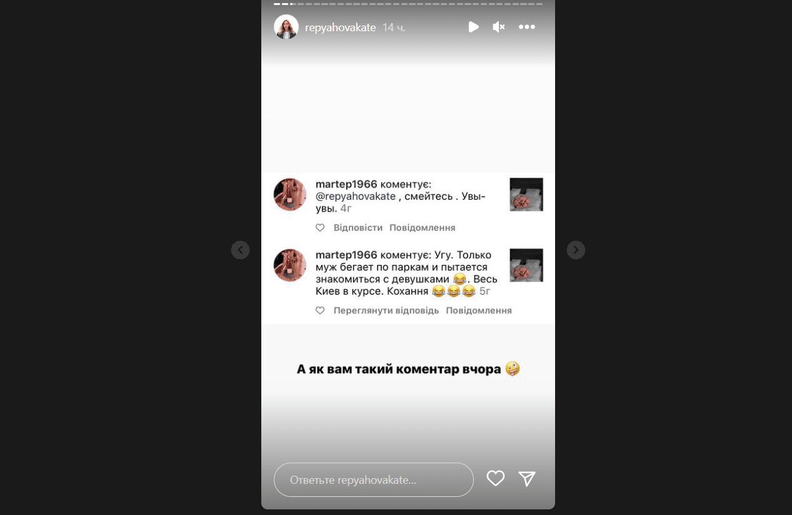The width and height of the screenshot is (792, 515).
Task: Share the story with the paper plane icon
Action: [x=527, y=479]
